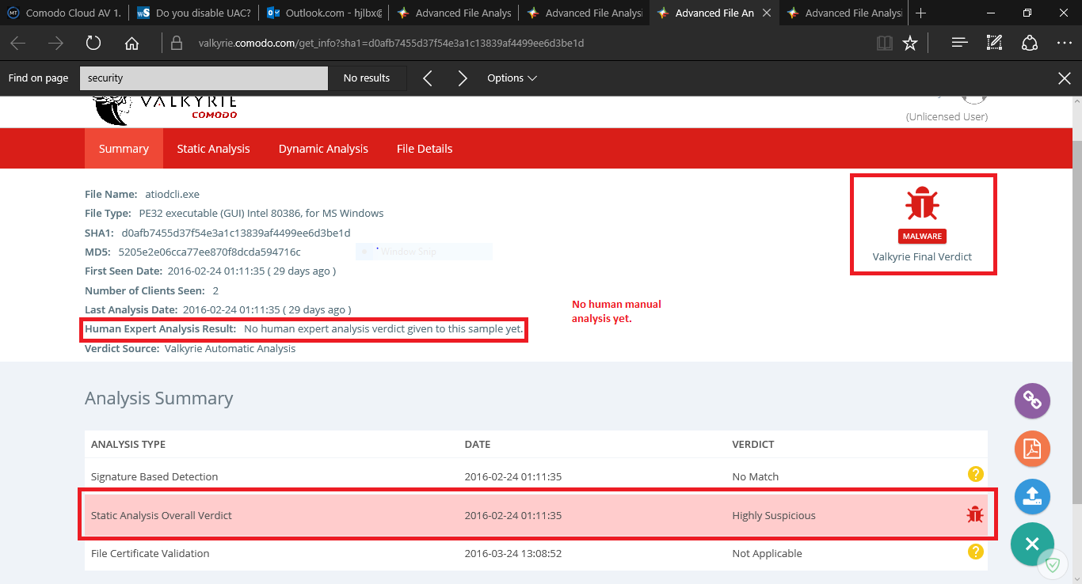Expand the find Options dropdown

(x=512, y=78)
